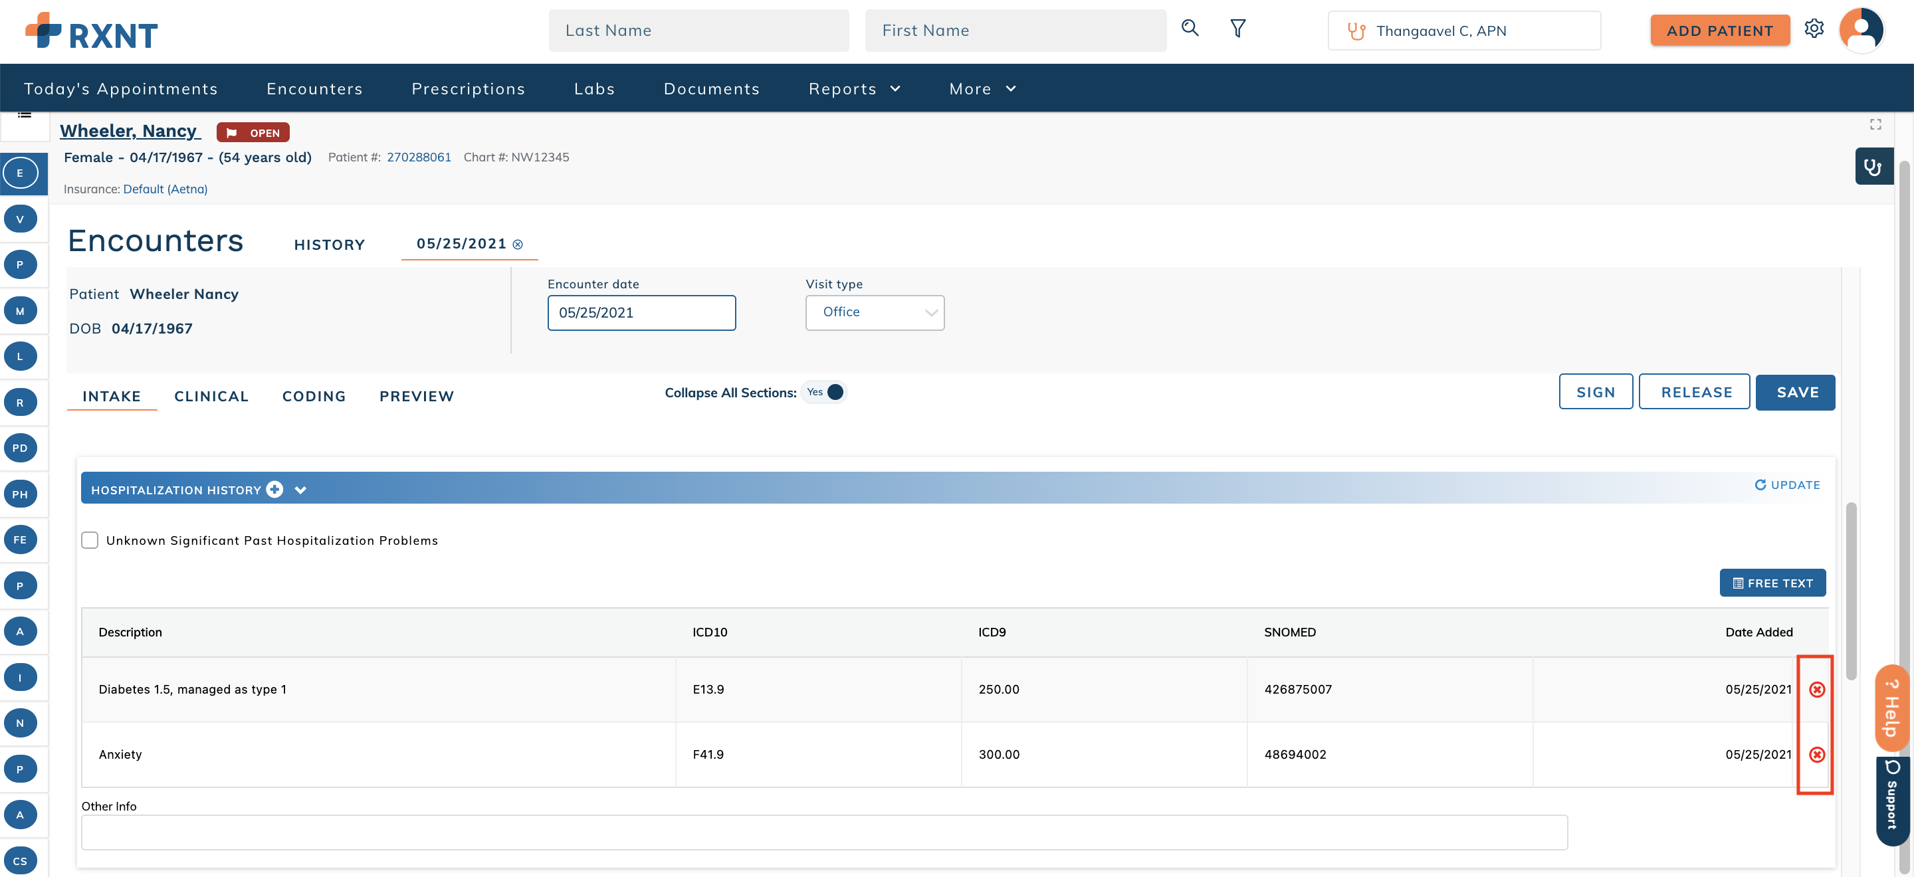
Task: Click the SAVE button
Action: [x=1796, y=391]
